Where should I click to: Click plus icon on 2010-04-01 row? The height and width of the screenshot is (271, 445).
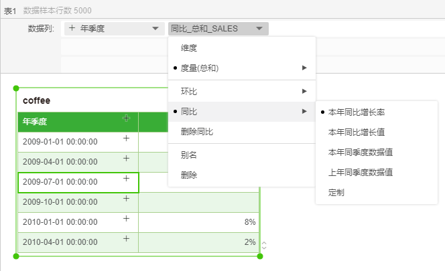[125, 239]
